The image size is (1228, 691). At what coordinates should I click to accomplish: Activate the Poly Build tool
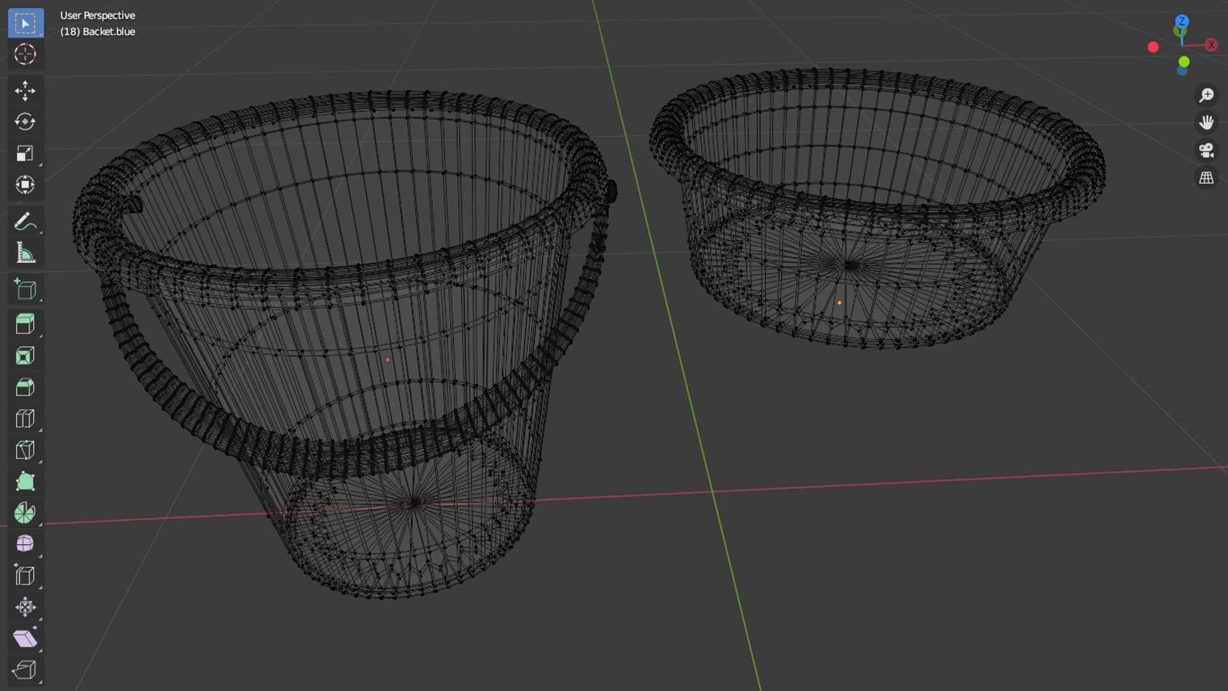(26, 481)
